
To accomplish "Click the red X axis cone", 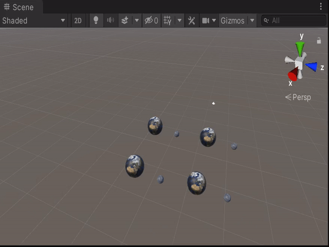I will pos(293,74).
